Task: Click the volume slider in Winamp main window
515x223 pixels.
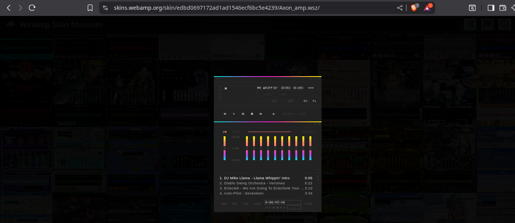Action: (x=268, y=101)
